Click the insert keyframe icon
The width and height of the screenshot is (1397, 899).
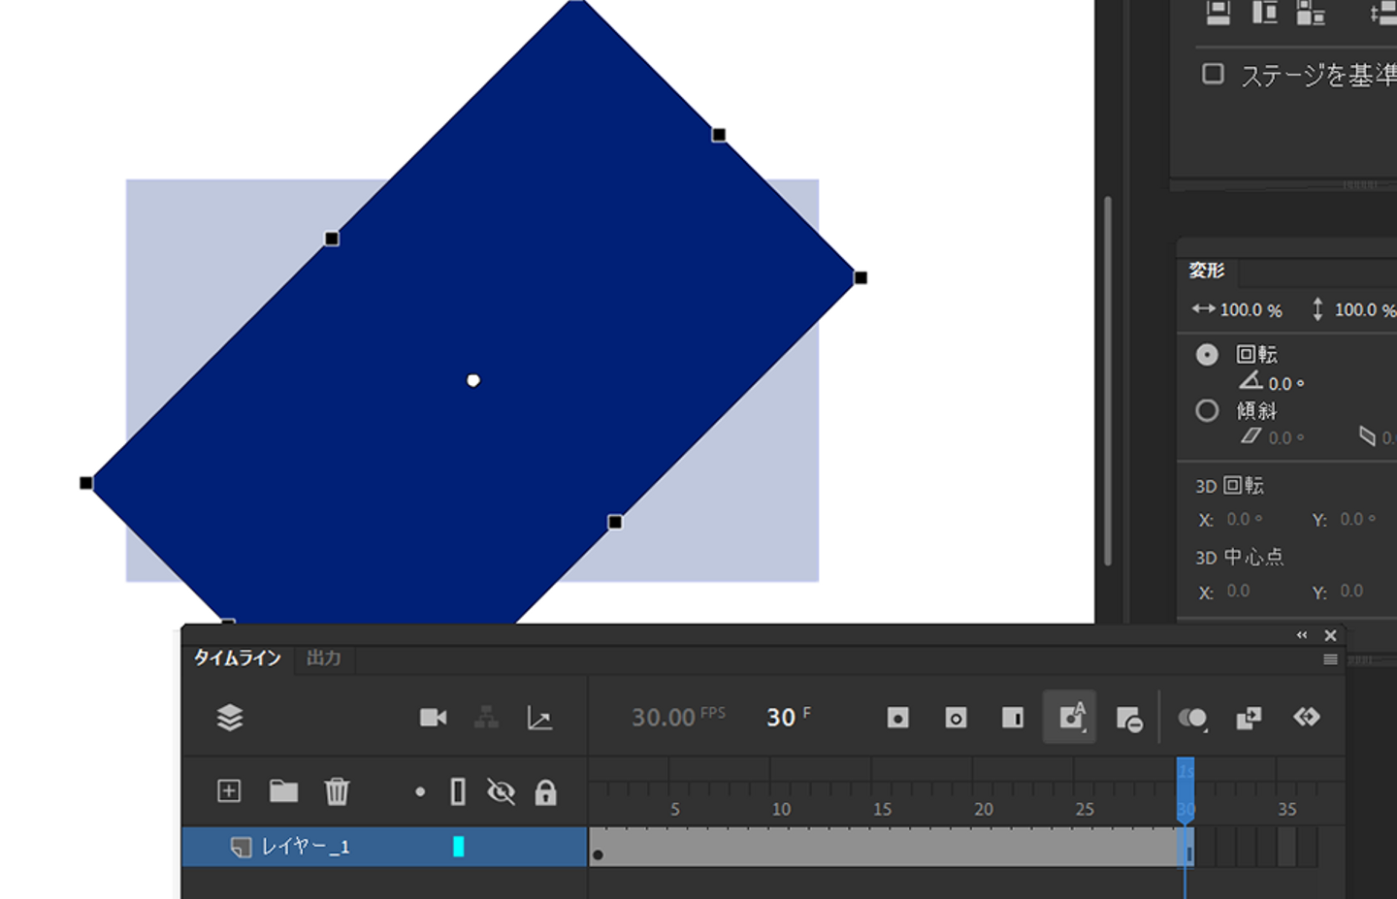(x=897, y=718)
